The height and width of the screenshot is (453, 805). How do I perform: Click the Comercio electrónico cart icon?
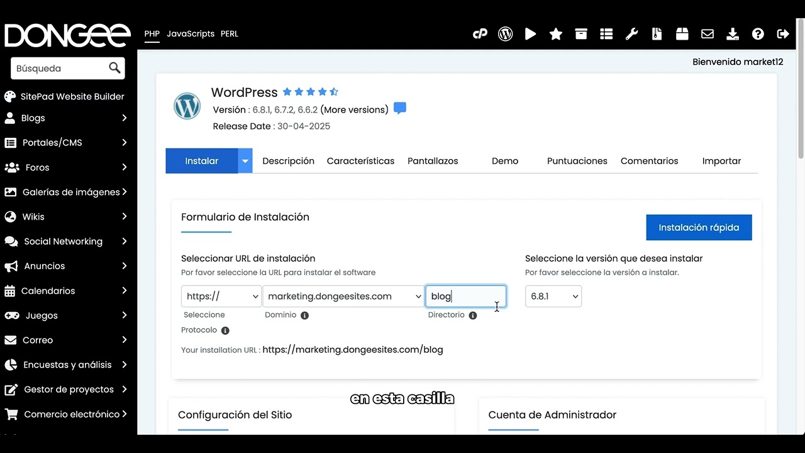tap(11, 414)
